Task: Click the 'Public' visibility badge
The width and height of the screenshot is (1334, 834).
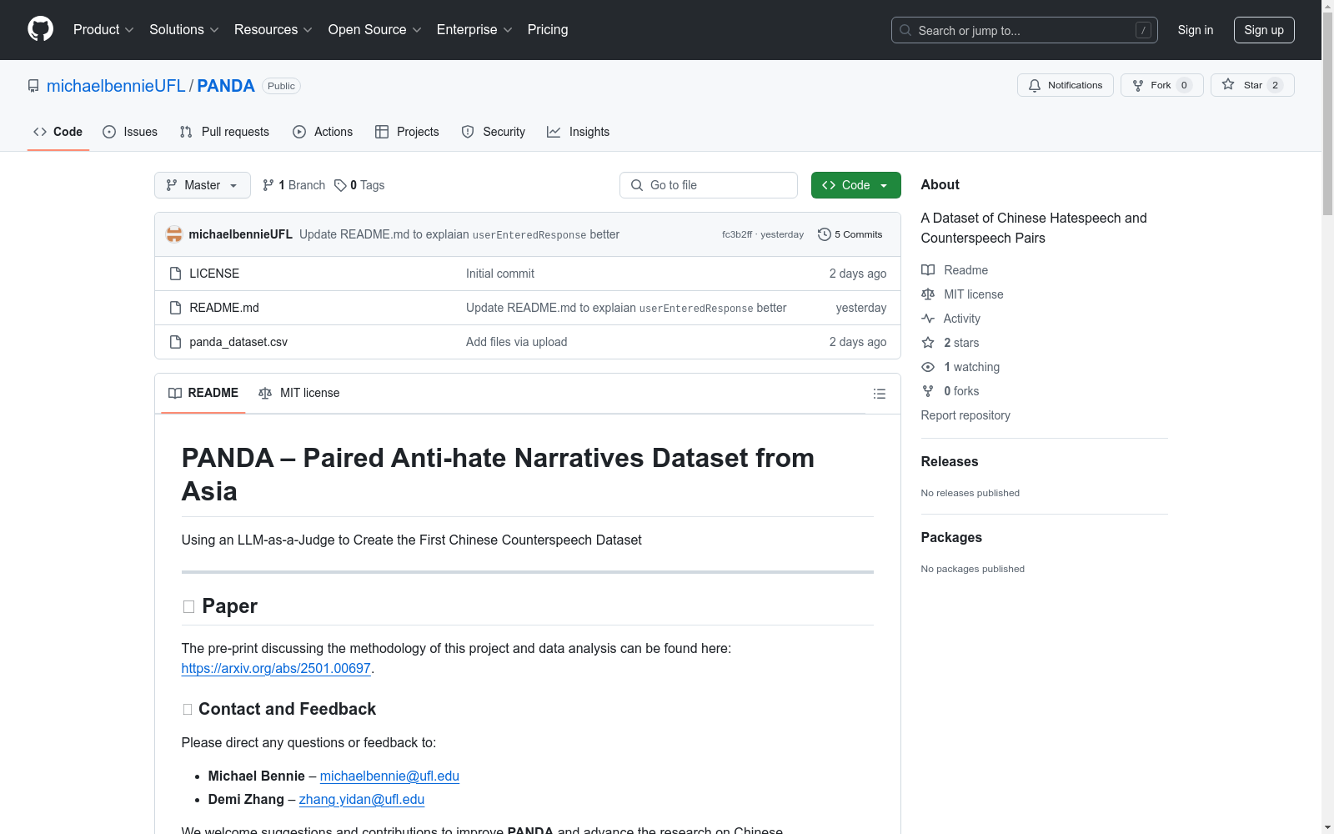Action: coord(281,86)
